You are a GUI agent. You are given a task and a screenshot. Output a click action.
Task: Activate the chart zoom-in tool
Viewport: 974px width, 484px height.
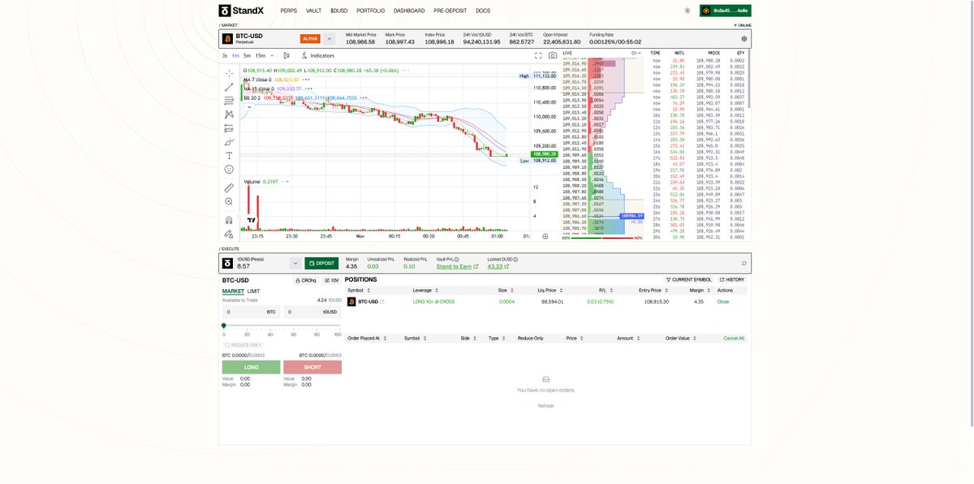point(229,201)
